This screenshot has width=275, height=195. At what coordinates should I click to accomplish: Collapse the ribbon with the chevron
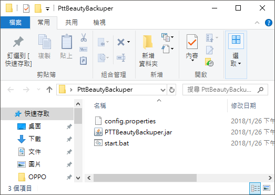pyautogui.click(x=257, y=23)
